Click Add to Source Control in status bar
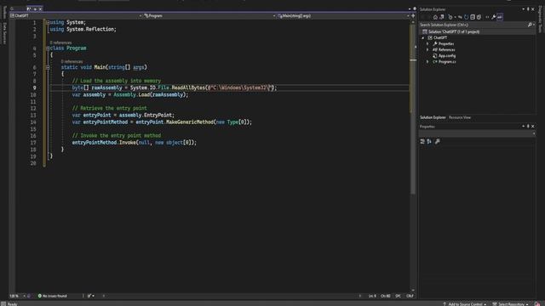Image resolution: width=545 pixels, height=306 pixels. 464,304
